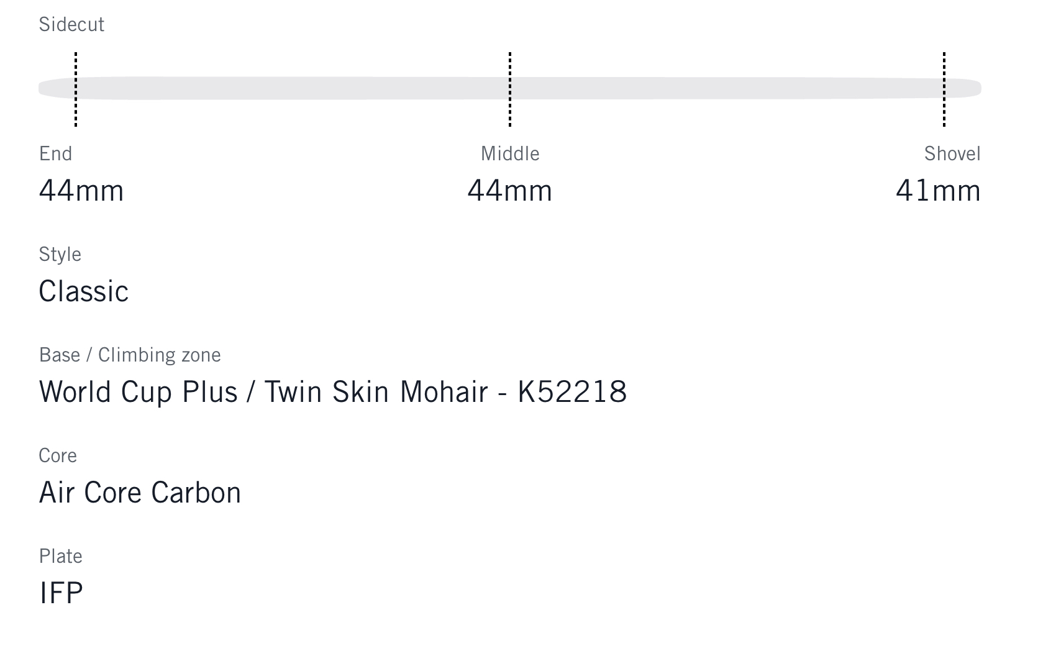Image resolution: width=1061 pixels, height=656 pixels.
Task: Click the 41mm Shovel width value
Action: [938, 191]
